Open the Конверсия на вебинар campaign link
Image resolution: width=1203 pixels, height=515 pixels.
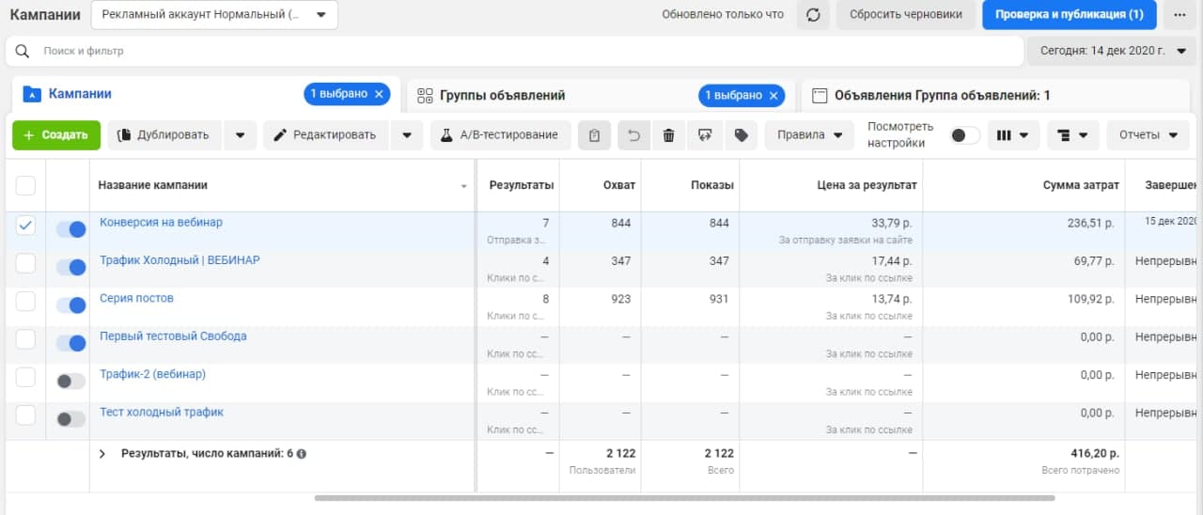161,223
